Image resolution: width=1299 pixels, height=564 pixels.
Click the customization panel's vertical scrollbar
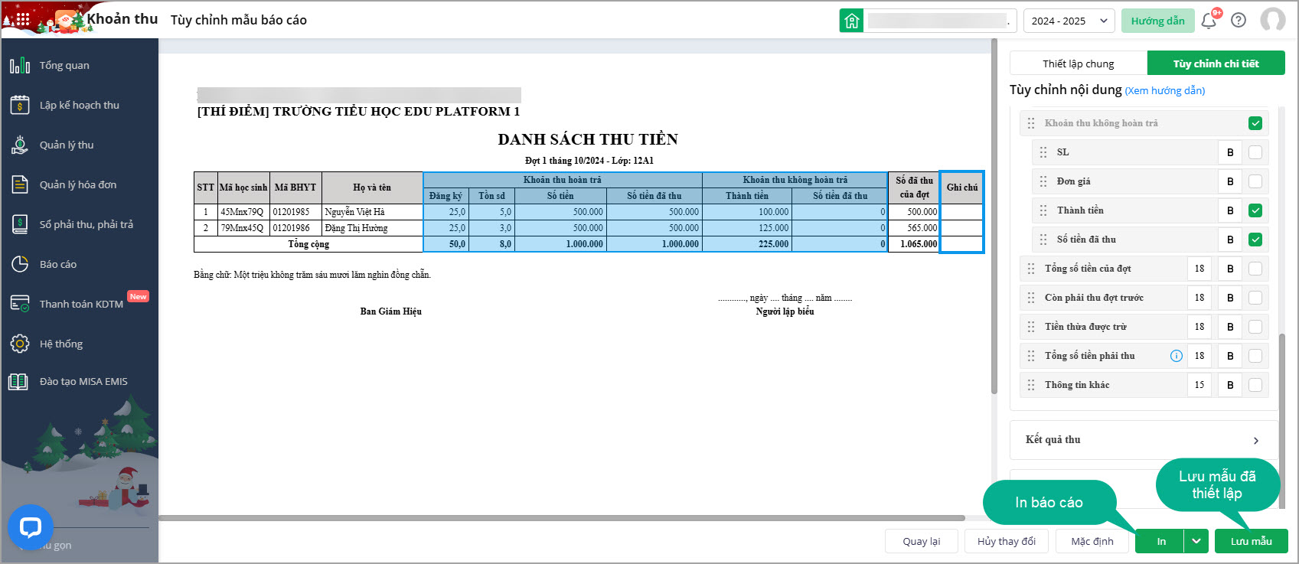[x=1283, y=421]
